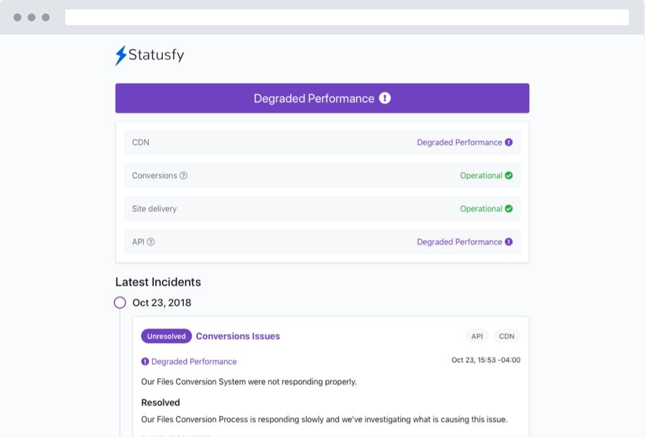This screenshot has width=645, height=437.
Task: Click the Unresolved status badge
Action: click(166, 336)
